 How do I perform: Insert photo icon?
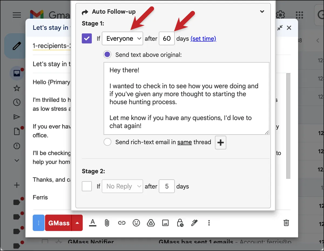coord(165,223)
